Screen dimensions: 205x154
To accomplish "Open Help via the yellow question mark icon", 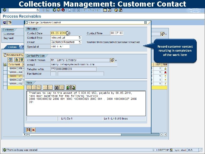I will pyautogui.click(x=116, y=10).
